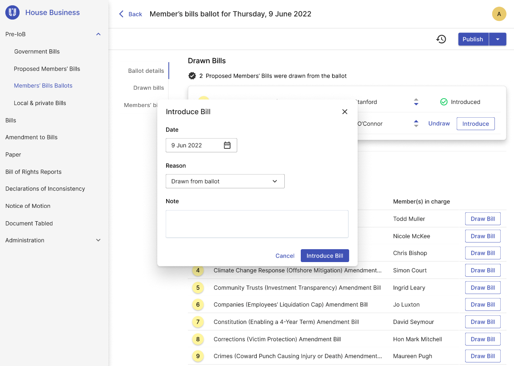The image size is (514, 366).
Task: Click the Pre-IoB menu label
Action: (16, 34)
